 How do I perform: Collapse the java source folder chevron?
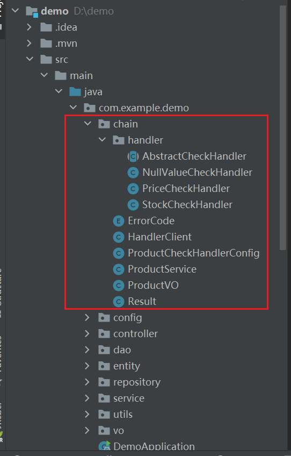pyautogui.click(x=59, y=91)
